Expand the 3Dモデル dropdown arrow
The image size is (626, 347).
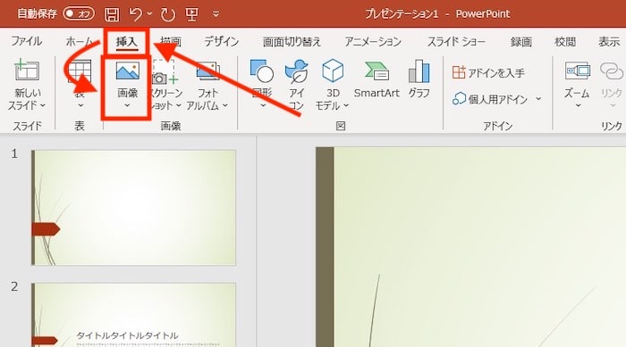[x=346, y=105]
